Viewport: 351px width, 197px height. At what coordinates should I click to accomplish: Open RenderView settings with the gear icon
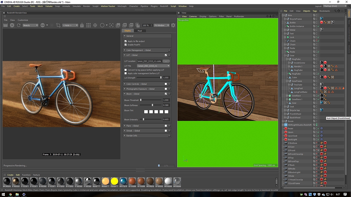coord(173,25)
